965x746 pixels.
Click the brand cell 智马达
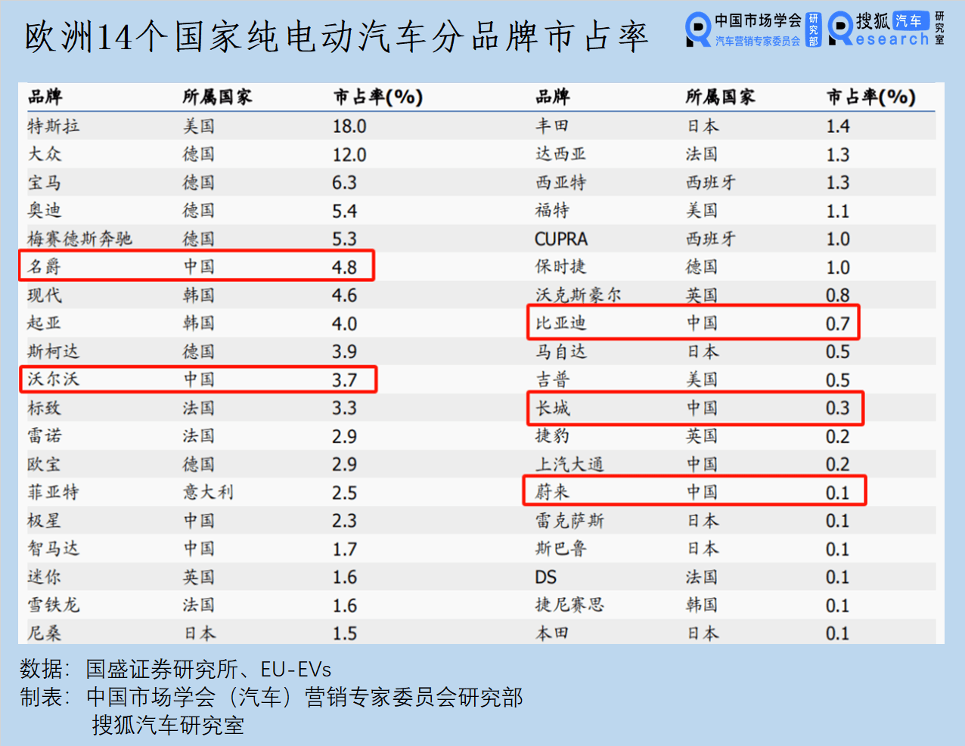point(54,548)
